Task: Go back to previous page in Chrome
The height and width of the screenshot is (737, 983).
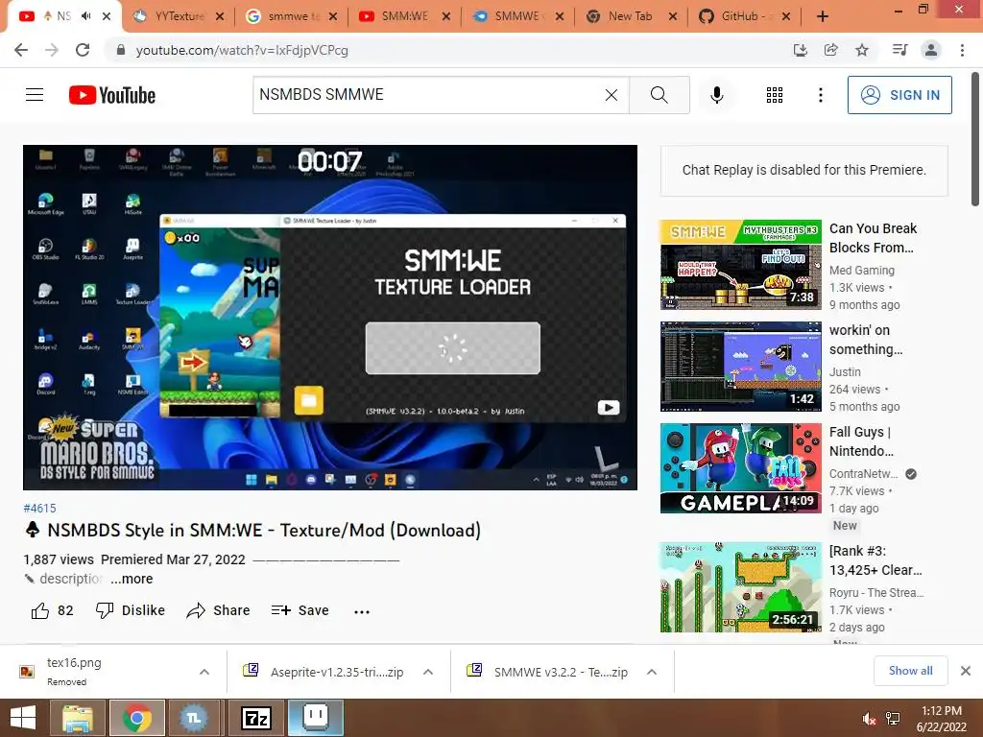Action: tap(21, 50)
